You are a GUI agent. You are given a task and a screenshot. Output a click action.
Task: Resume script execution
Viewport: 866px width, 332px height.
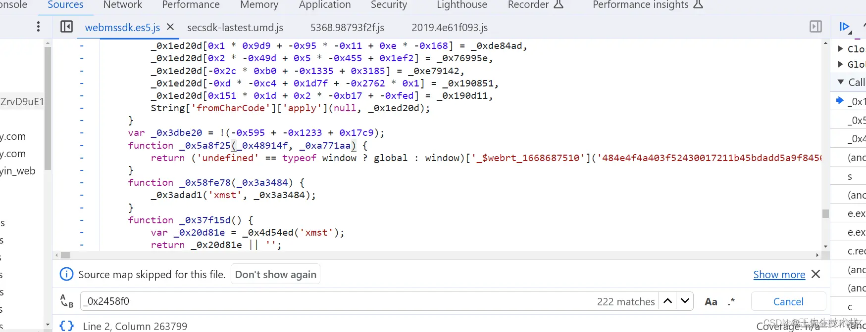845,27
